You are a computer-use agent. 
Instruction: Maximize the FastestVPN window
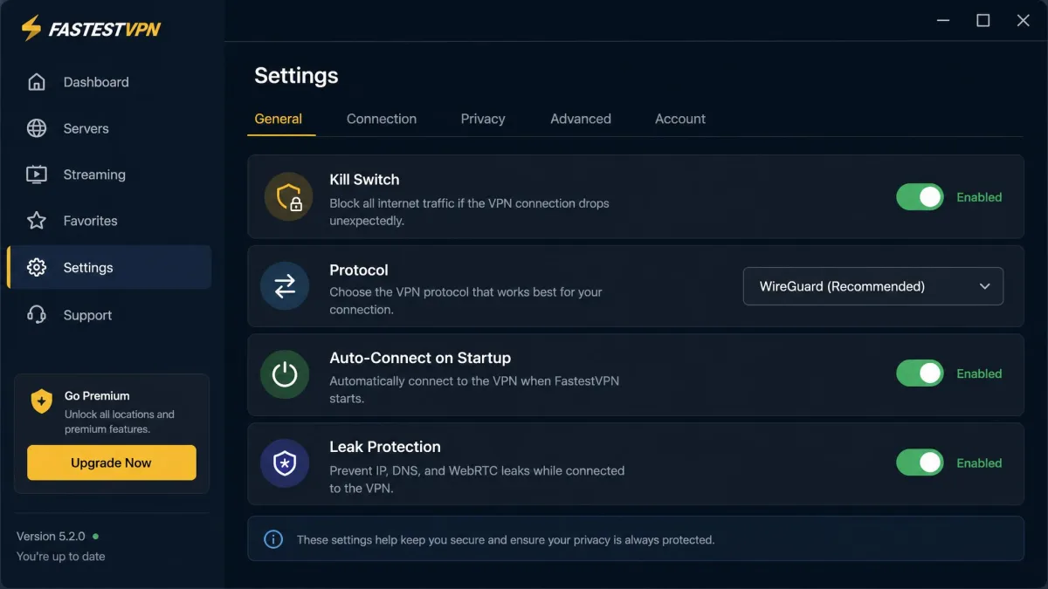(x=983, y=21)
